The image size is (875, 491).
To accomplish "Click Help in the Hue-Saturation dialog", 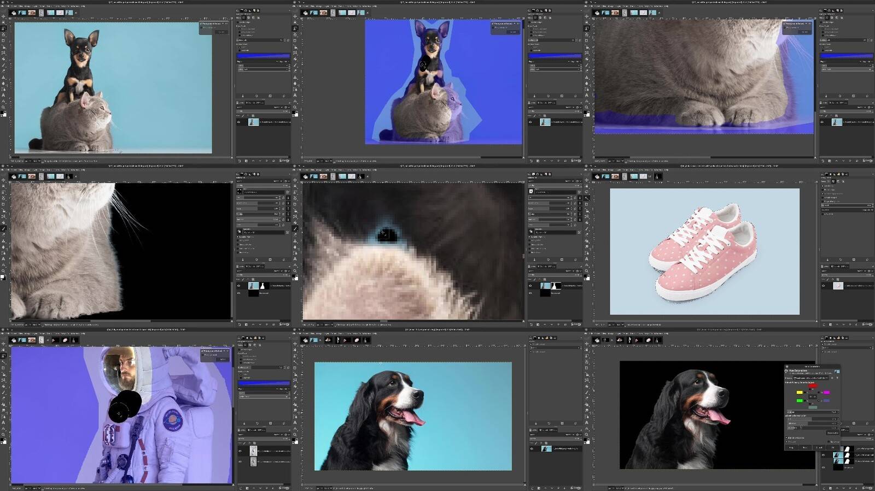I will tap(791, 447).
